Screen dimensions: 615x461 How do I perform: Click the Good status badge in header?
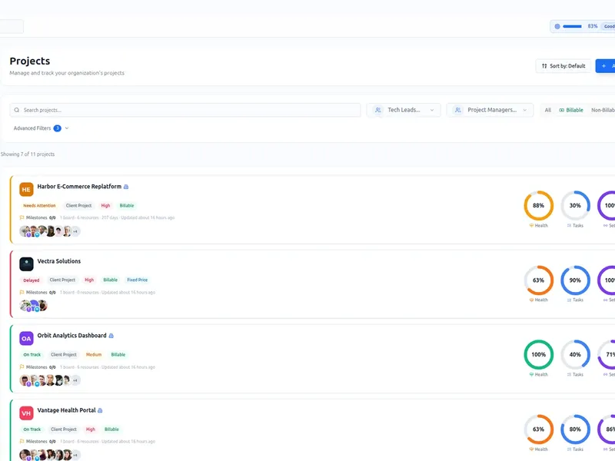coord(609,26)
